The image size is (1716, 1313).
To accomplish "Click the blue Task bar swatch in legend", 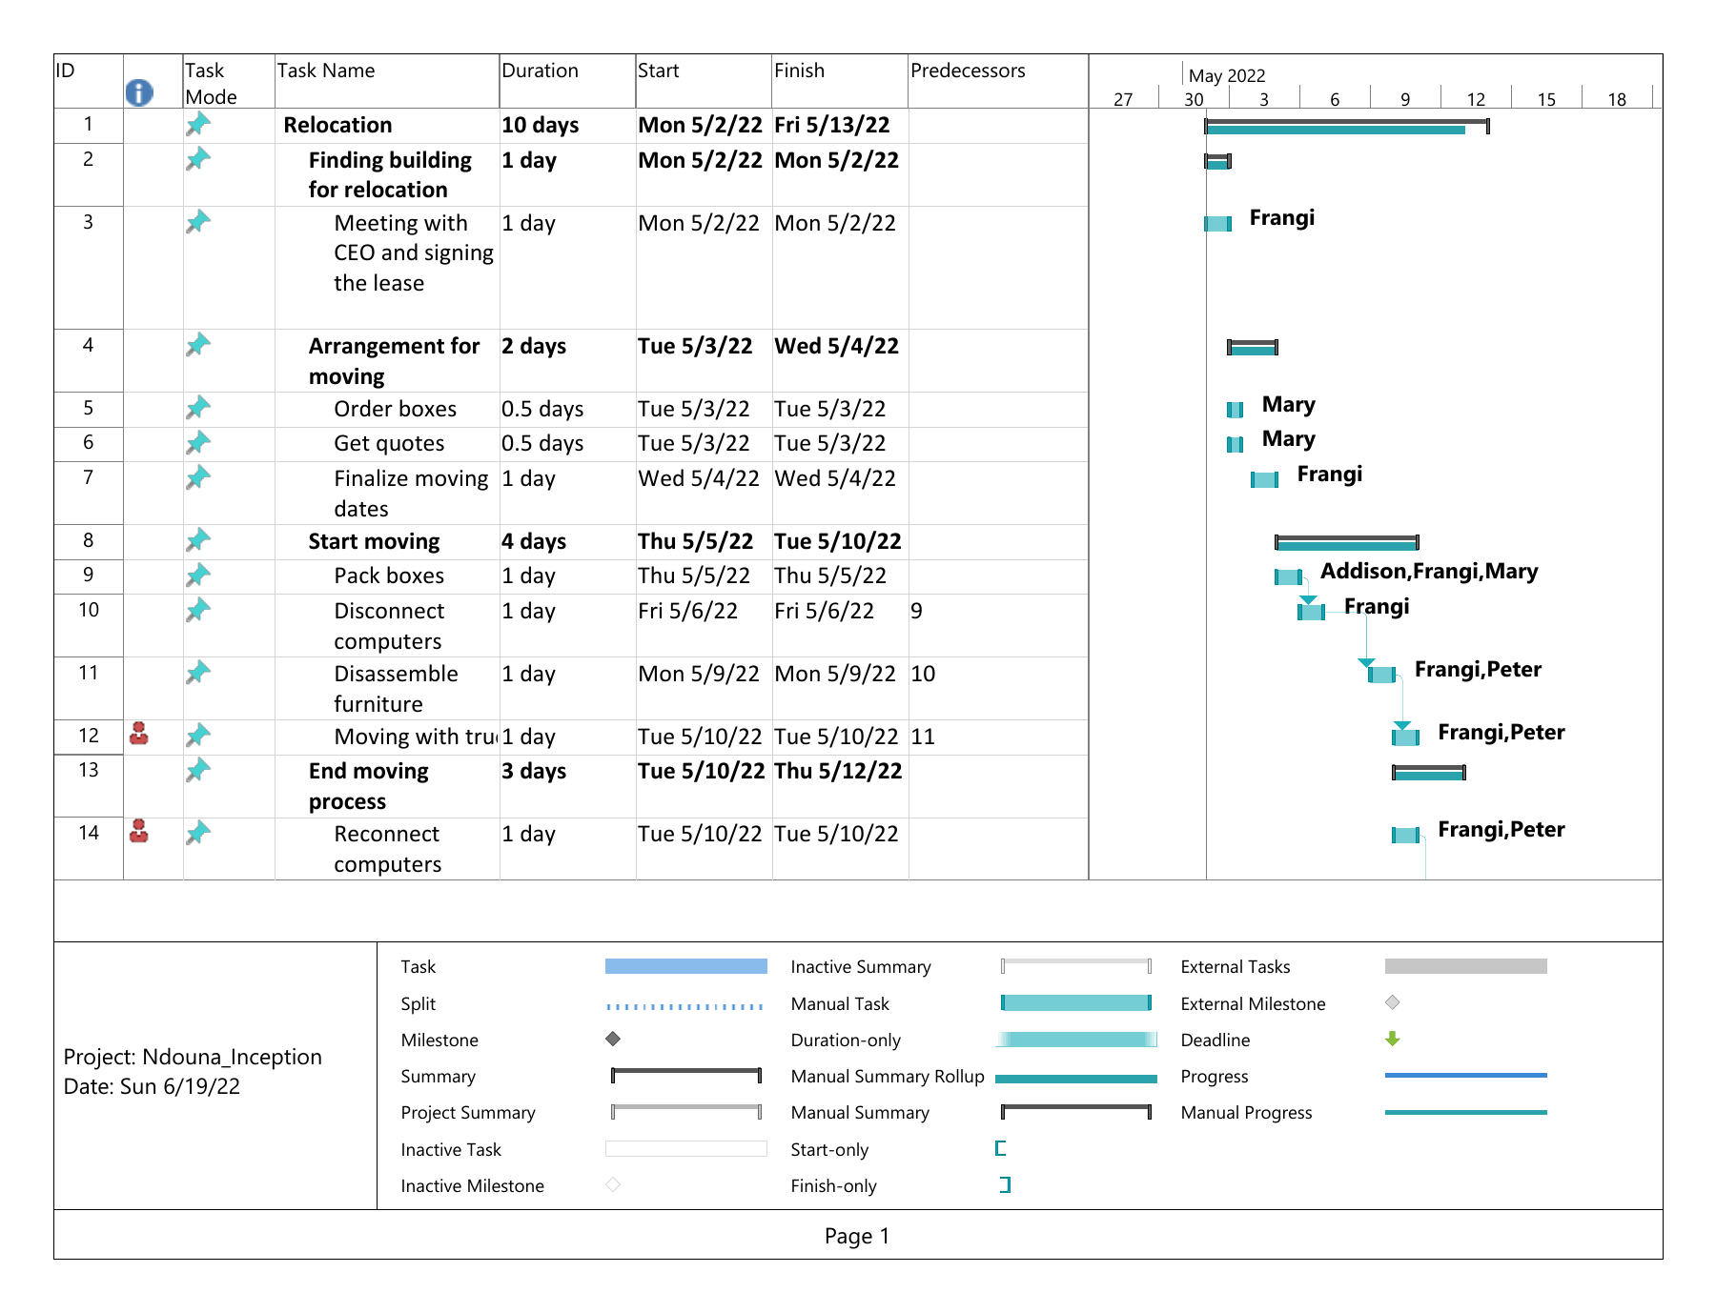I will click(x=686, y=966).
